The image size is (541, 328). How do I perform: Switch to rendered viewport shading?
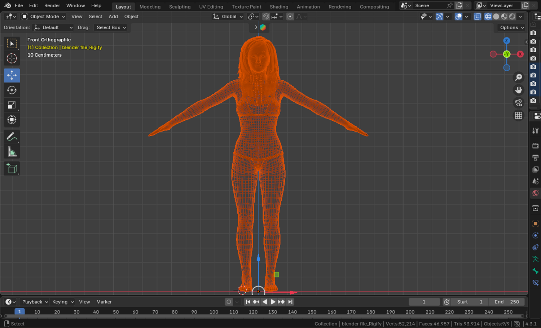(512, 17)
